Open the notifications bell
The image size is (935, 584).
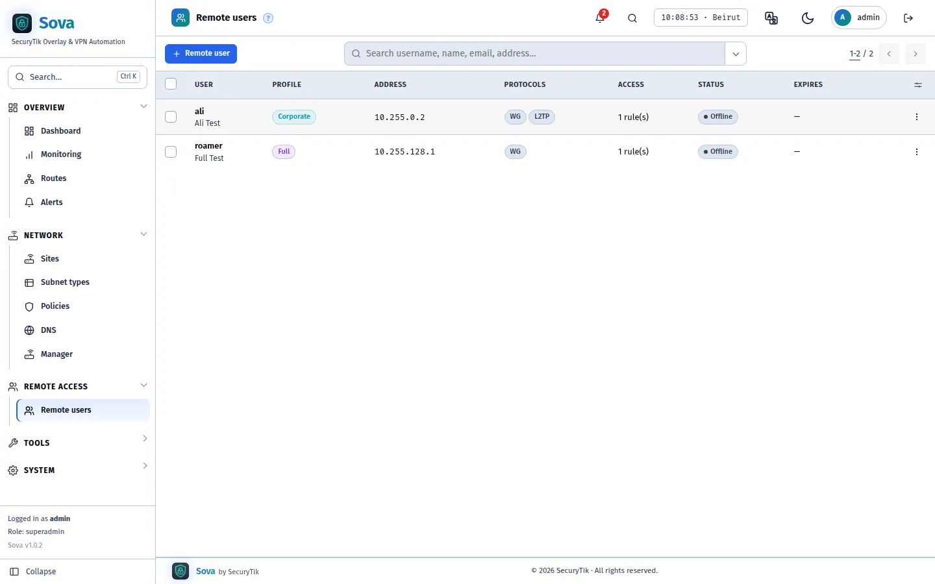pos(600,18)
